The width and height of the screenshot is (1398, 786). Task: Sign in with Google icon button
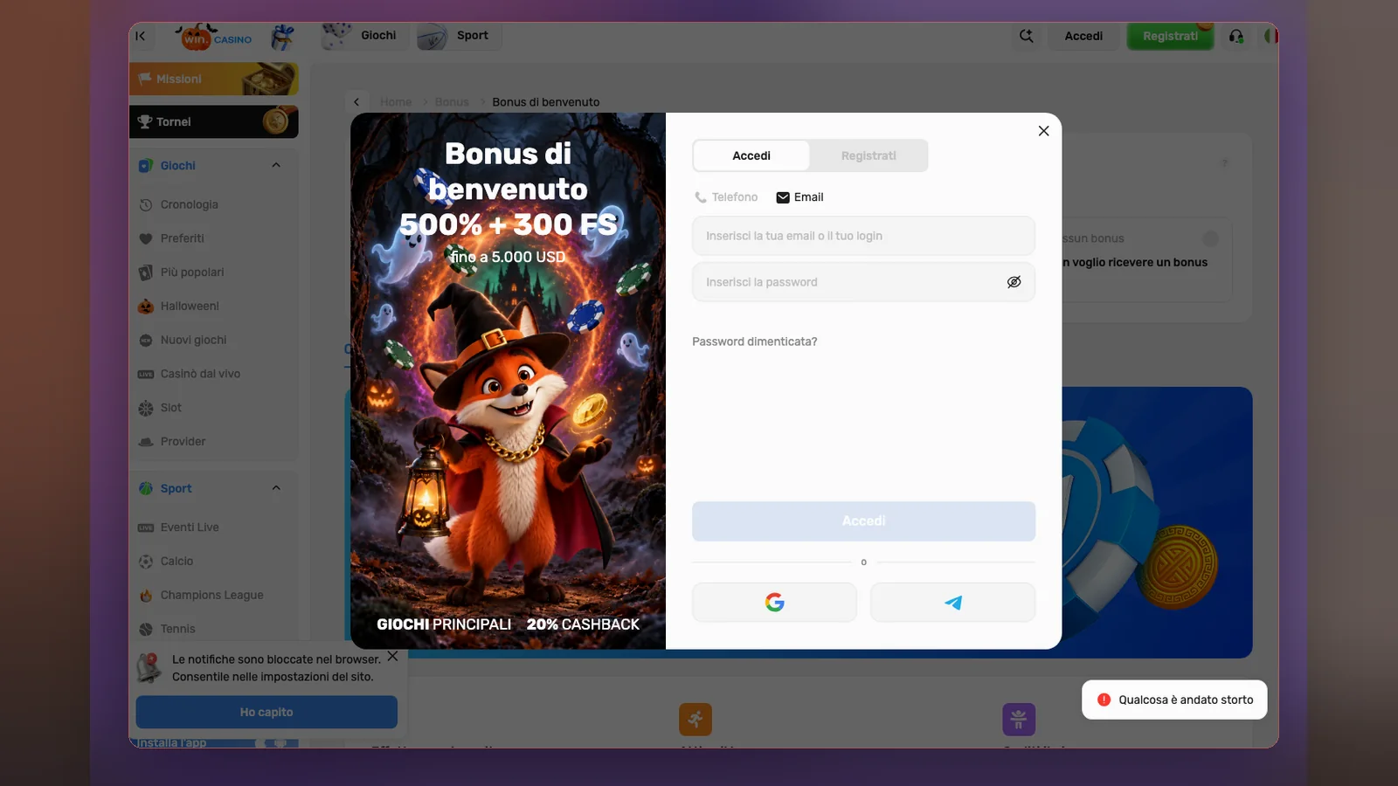pyautogui.click(x=774, y=603)
